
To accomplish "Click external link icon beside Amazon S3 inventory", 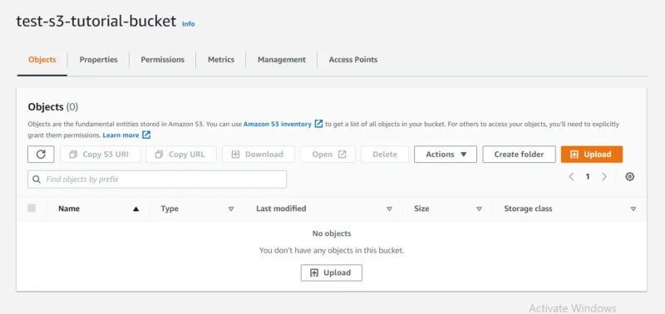I will tap(319, 124).
